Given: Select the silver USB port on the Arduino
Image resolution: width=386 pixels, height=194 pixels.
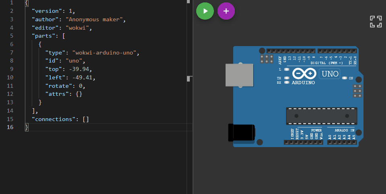Looking at the screenshot, I should click(x=239, y=75).
